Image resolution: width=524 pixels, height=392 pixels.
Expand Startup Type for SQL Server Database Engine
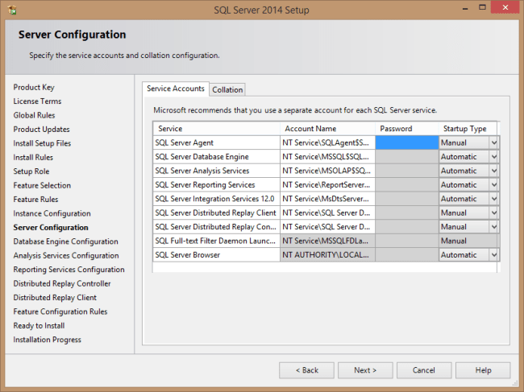(x=493, y=156)
